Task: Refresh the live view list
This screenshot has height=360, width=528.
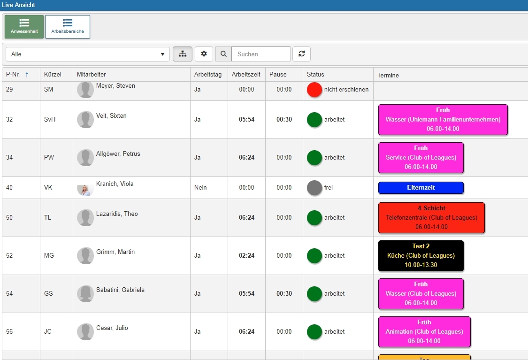Action: [x=302, y=54]
